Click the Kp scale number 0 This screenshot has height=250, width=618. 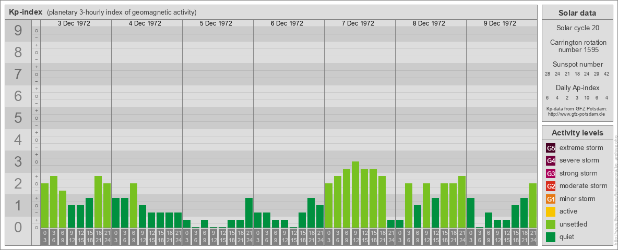click(x=18, y=227)
